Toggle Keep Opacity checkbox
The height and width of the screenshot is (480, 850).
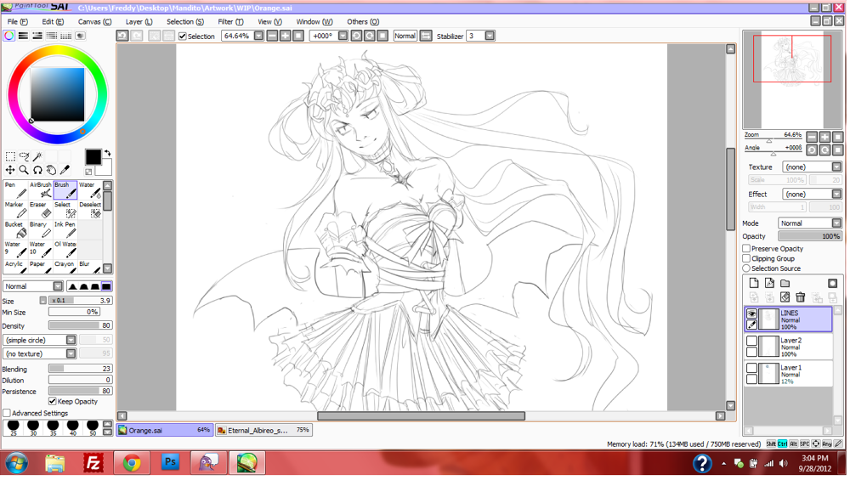(53, 403)
